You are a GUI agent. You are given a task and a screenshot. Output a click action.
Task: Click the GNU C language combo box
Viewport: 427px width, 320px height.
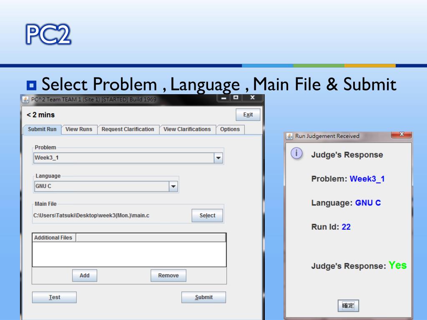coord(106,186)
